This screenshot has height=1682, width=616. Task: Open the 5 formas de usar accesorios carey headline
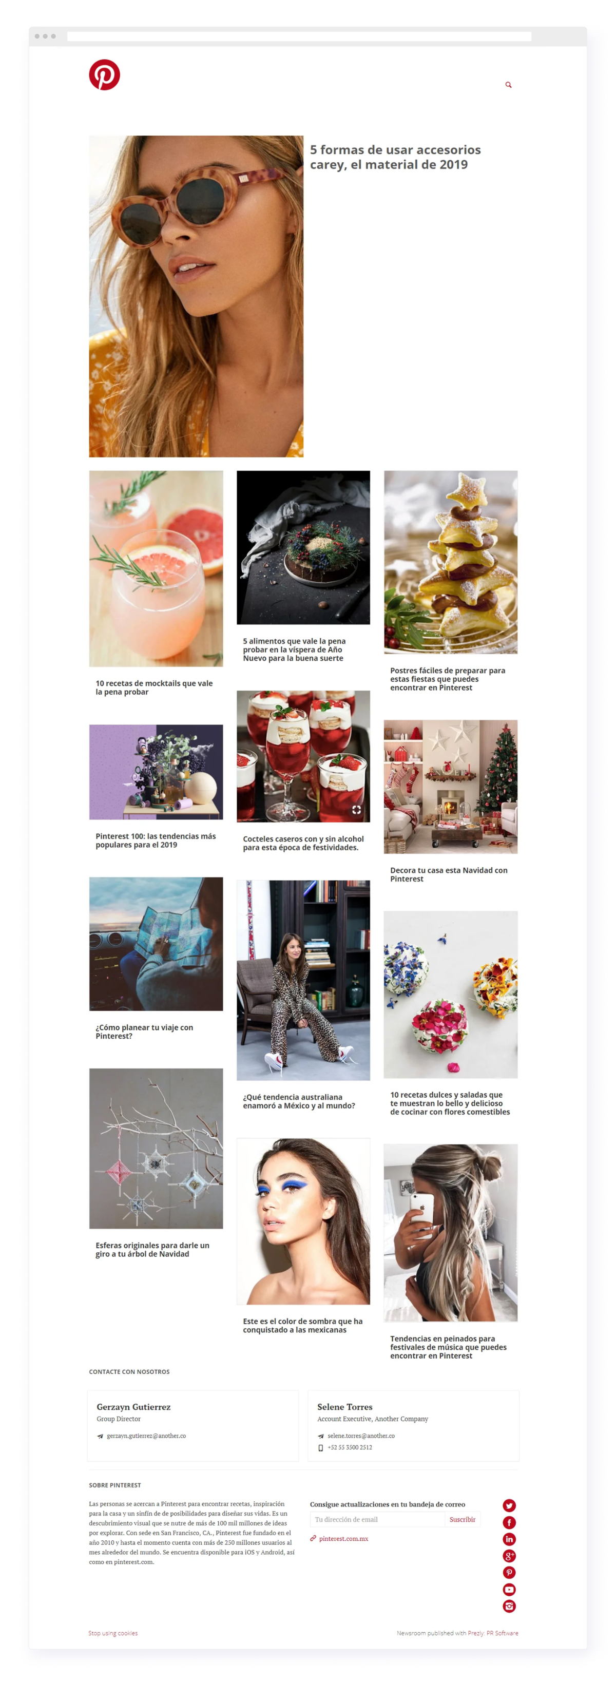(x=395, y=157)
